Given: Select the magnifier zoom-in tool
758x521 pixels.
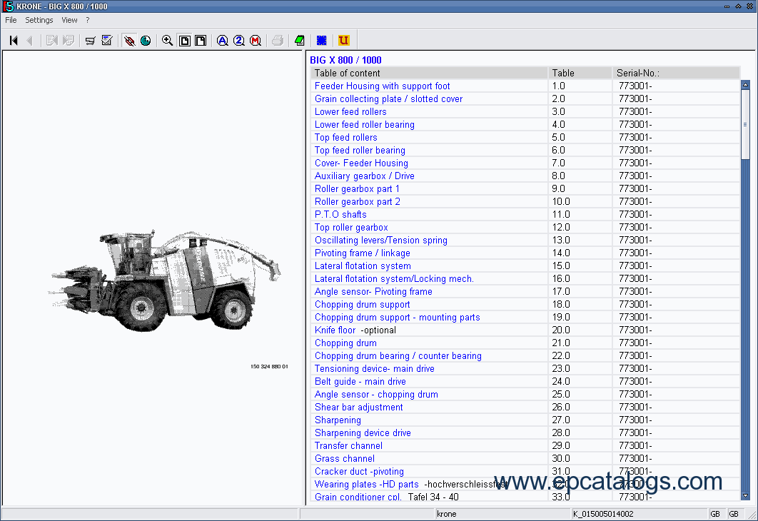Looking at the screenshot, I should pos(167,41).
